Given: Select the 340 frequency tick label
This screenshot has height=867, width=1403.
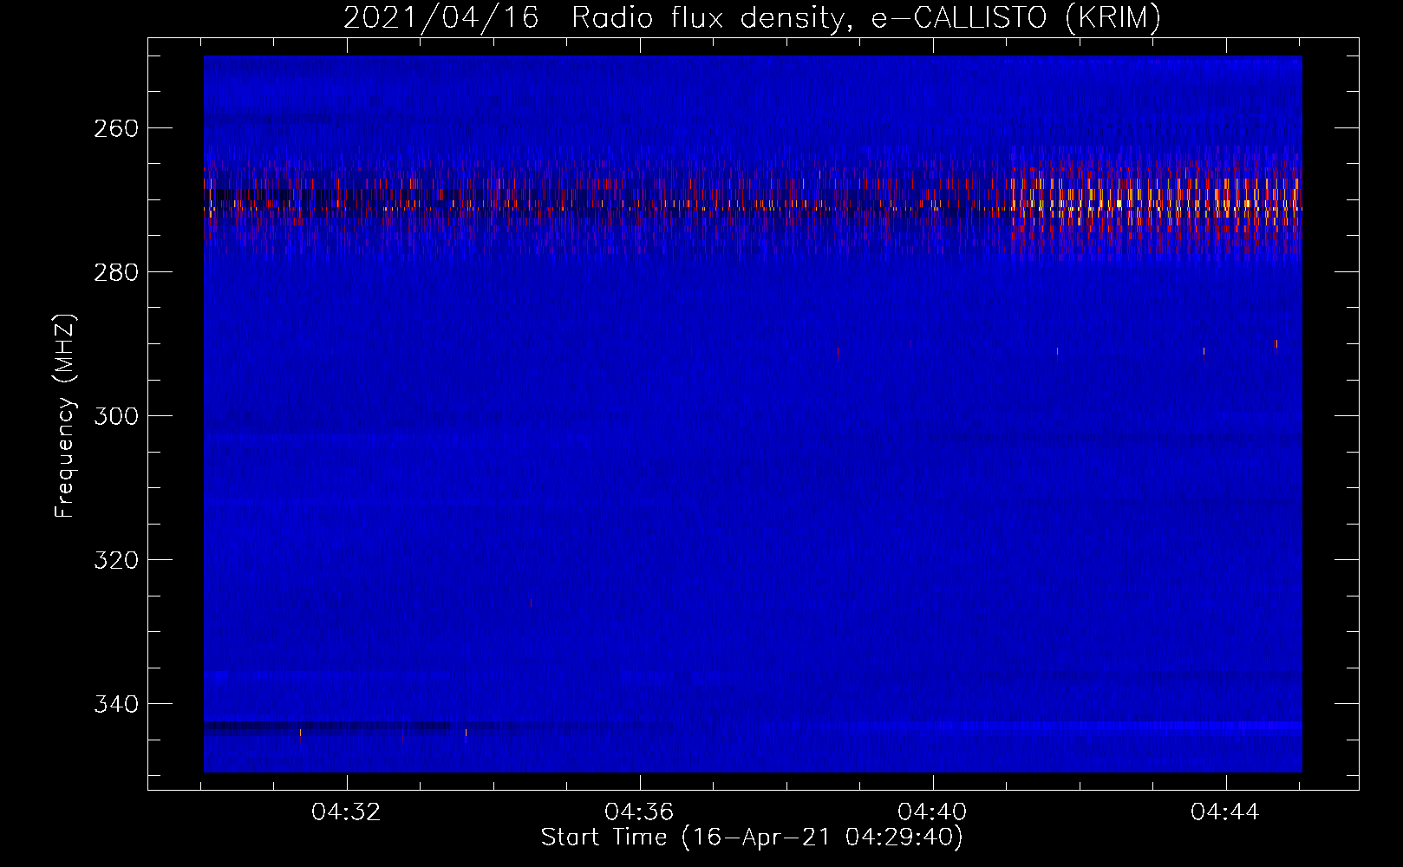Looking at the screenshot, I should tap(115, 704).
